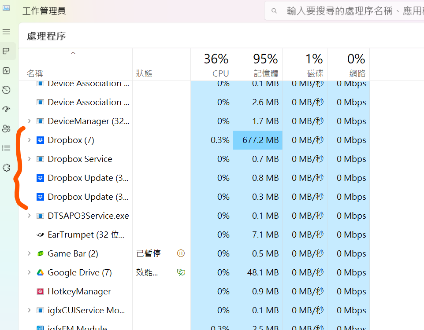Open the Users page in sidebar
Viewport: 424px width, 330px height.
click(x=6, y=128)
